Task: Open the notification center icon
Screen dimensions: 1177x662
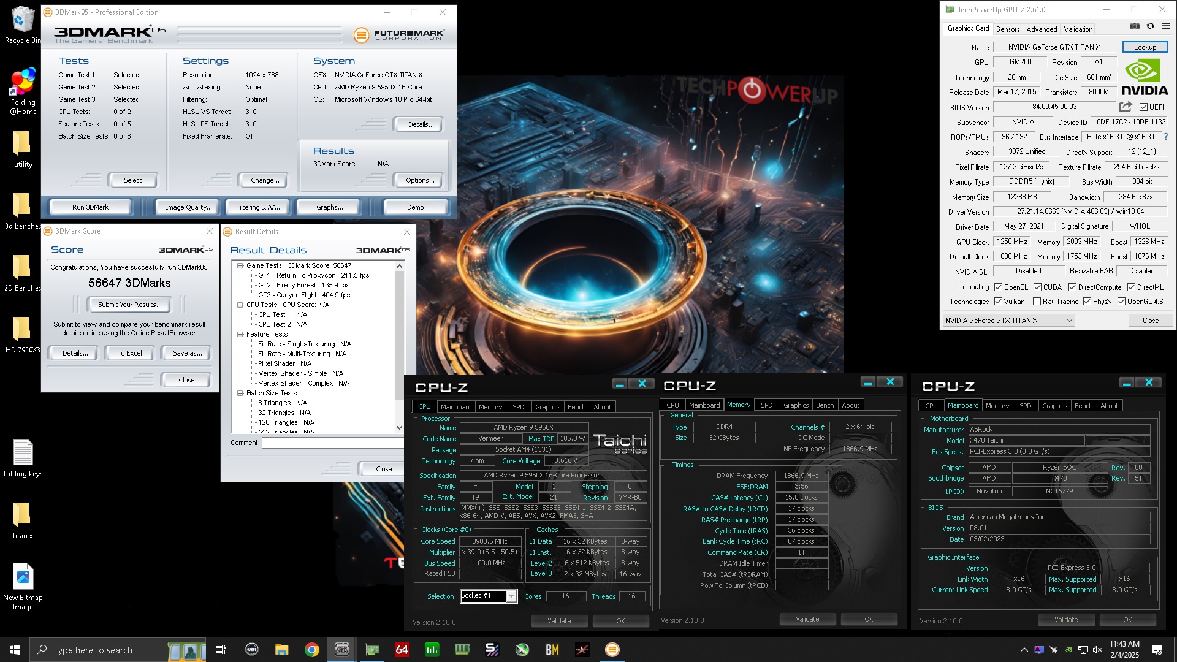Action: (1157, 650)
